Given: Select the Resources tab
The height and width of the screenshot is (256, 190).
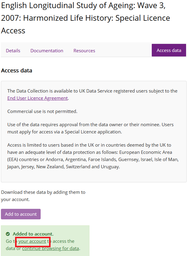Looking at the screenshot, I should (84, 50).
